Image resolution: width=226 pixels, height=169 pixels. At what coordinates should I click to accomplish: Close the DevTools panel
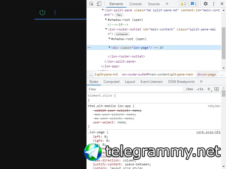[x=222, y=4]
